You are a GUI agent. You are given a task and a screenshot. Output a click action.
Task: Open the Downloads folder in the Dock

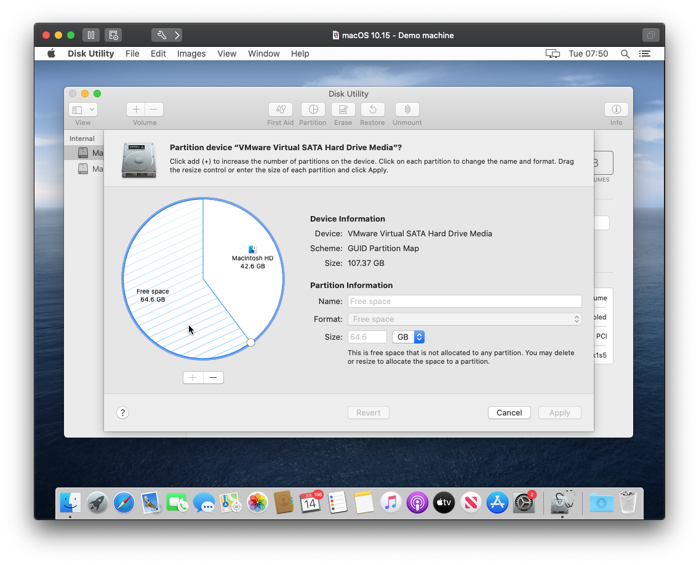(x=601, y=503)
